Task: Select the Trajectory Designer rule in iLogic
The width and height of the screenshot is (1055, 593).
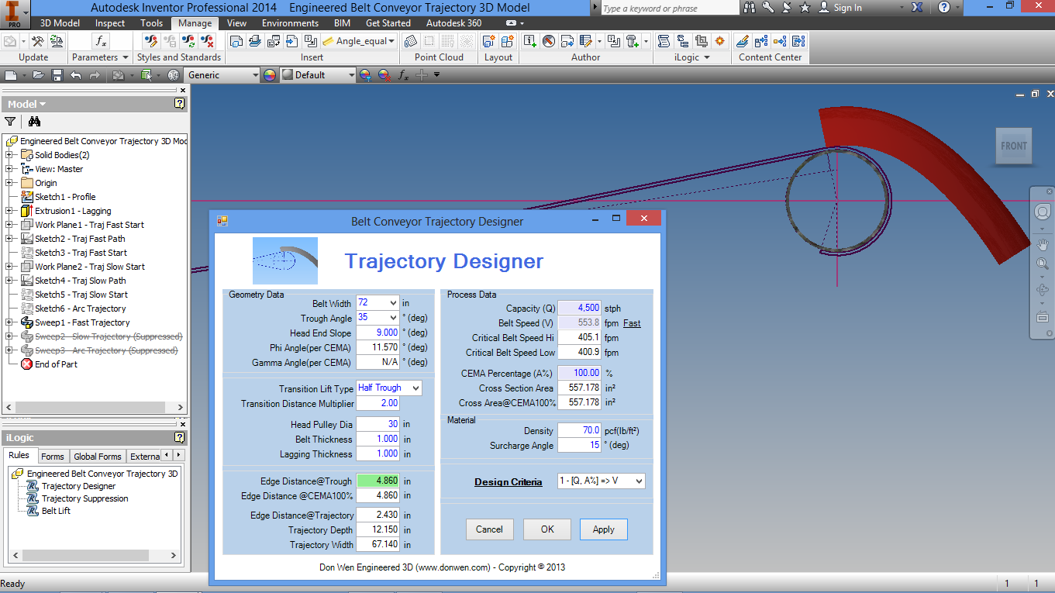Action: [x=78, y=486]
